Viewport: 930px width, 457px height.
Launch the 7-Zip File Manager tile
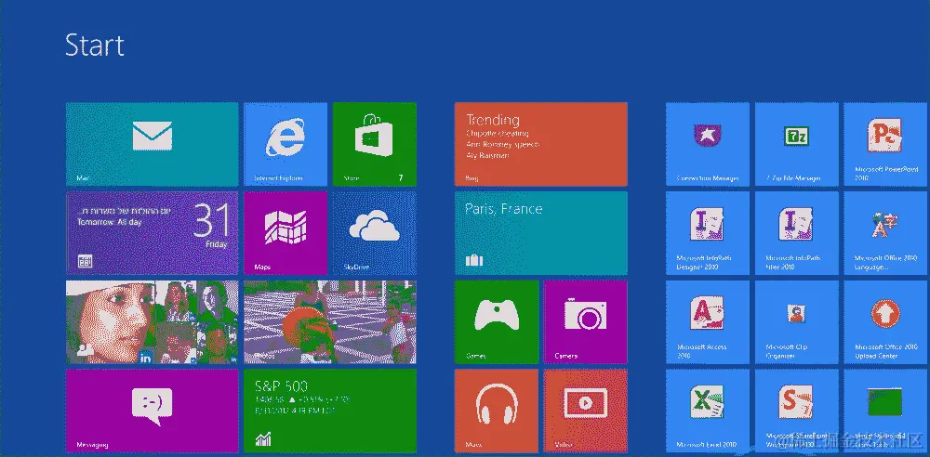[797, 144]
